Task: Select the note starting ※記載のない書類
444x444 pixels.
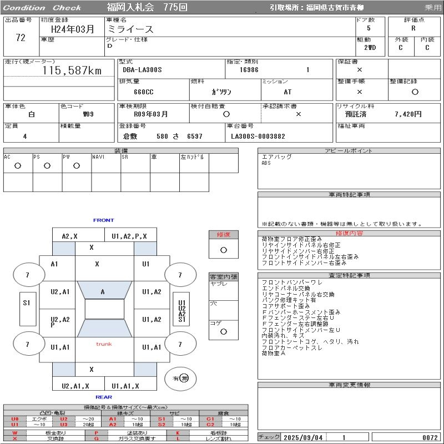Action: [342, 224]
